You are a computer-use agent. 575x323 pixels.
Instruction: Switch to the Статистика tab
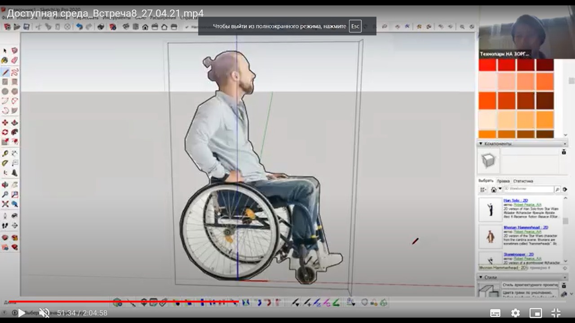point(523,181)
